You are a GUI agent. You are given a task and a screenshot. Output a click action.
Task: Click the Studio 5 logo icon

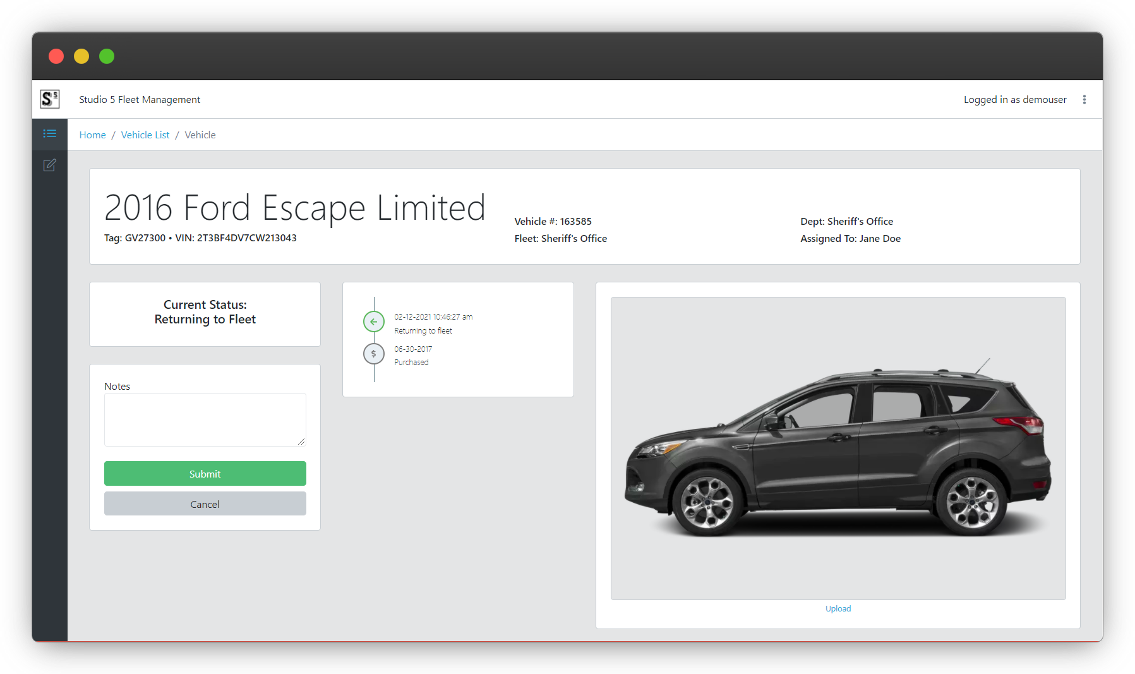[50, 99]
